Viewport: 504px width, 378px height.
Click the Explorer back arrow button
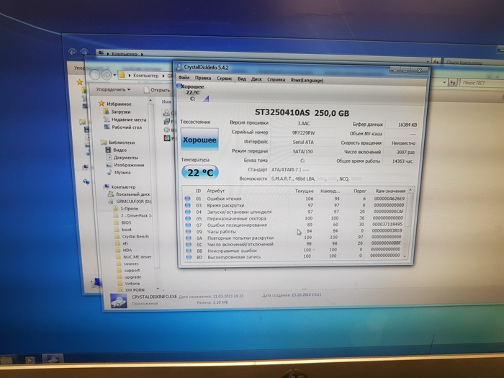tap(94, 75)
